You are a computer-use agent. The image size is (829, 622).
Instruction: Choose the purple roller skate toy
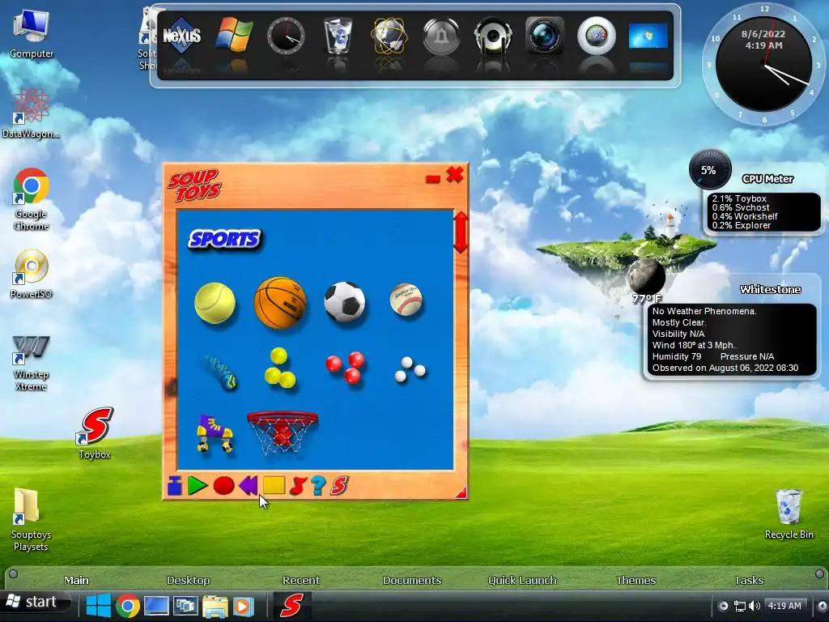(215, 433)
